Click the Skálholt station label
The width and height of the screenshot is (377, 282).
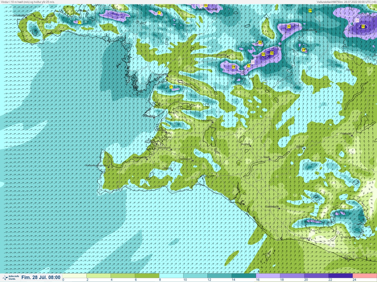pyautogui.click(x=245, y=144)
